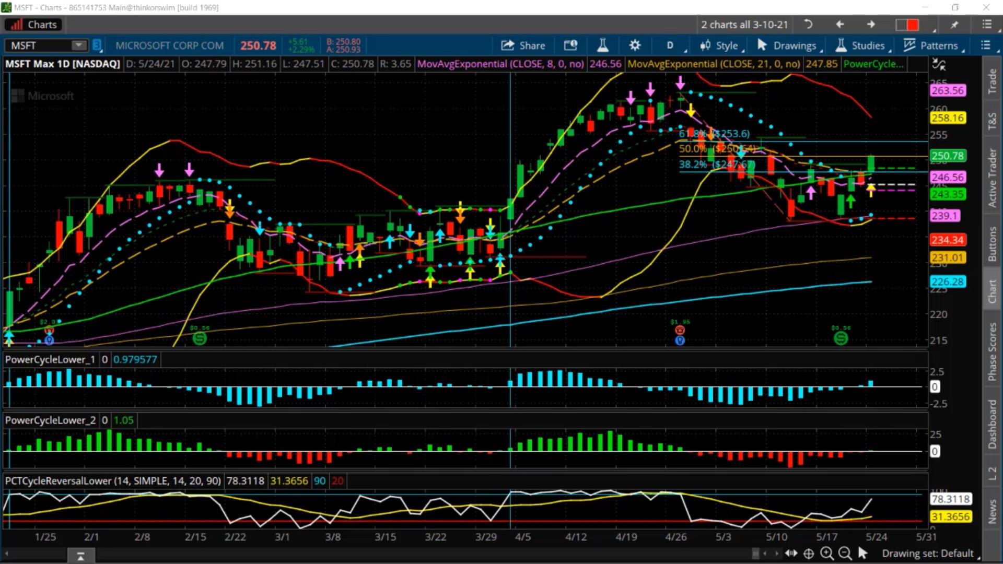Open the Studies dropdown
The width and height of the screenshot is (1003, 564).
[863, 45]
